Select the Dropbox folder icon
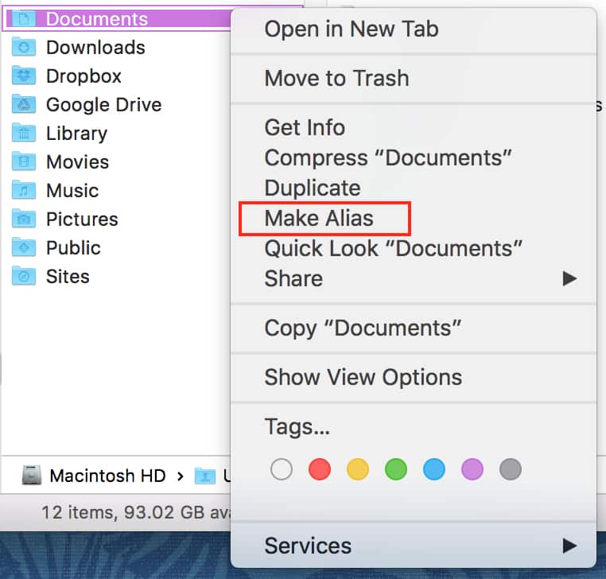Screen dimensions: 606x579 pyautogui.click(x=25, y=76)
